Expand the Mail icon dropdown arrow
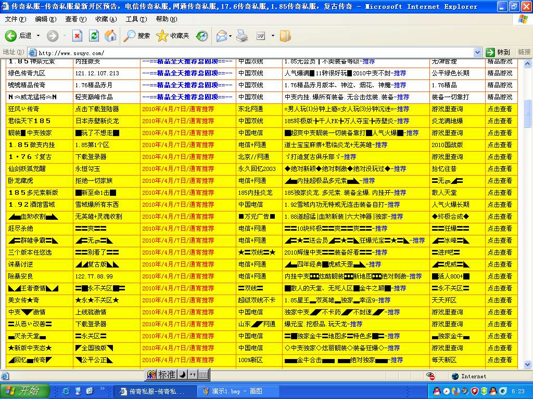 click(230, 36)
